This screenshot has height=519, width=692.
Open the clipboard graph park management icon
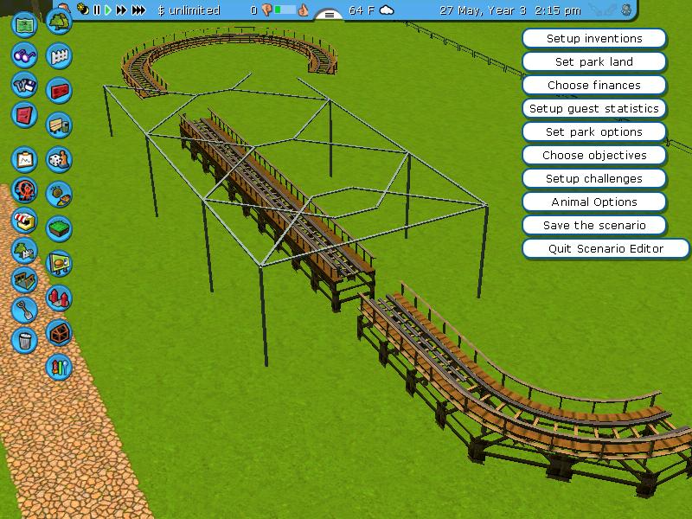coord(24,159)
